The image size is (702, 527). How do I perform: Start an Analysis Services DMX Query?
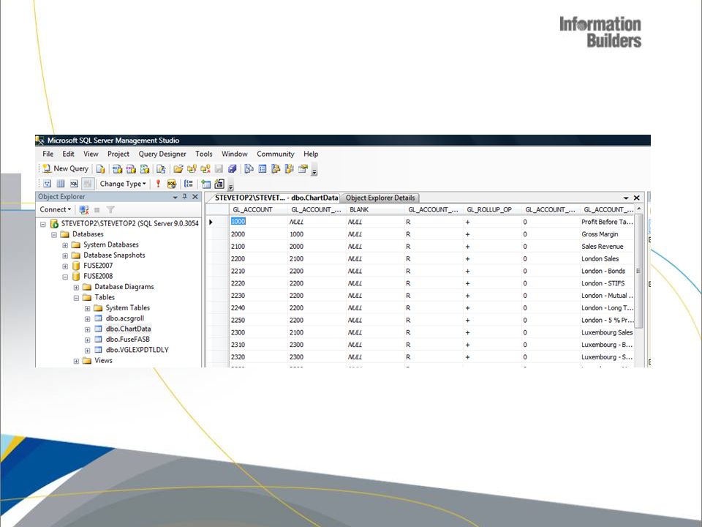coord(131,169)
